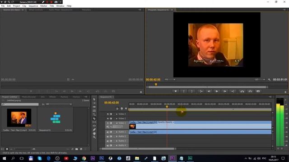Open the Sequence menu
The width and height of the screenshot is (289, 162).
coord(33,6)
